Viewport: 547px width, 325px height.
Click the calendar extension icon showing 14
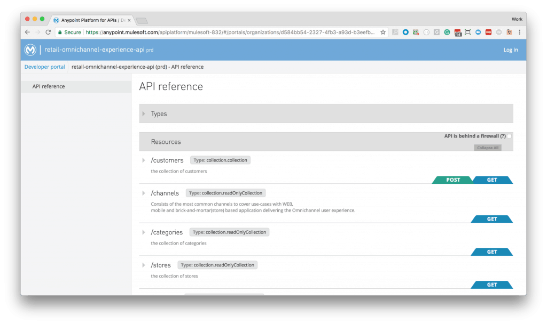[x=457, y=32]
